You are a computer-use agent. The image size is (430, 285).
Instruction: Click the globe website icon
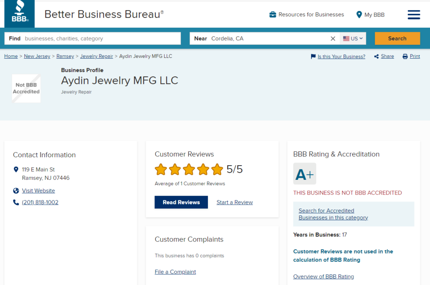pyautogui.click(x=16, y=191)
